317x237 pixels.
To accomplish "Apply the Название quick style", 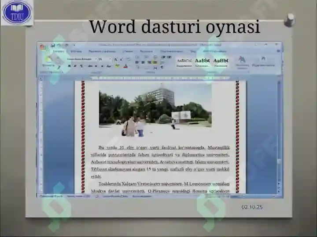I will click(221, 63).
